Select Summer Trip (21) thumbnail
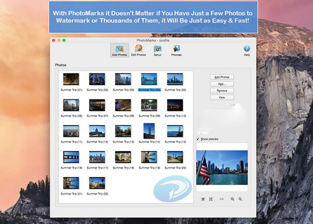Image resolution: width=313 pixels, height=224 pixels. pyautogui.click(x=71, y=183)
